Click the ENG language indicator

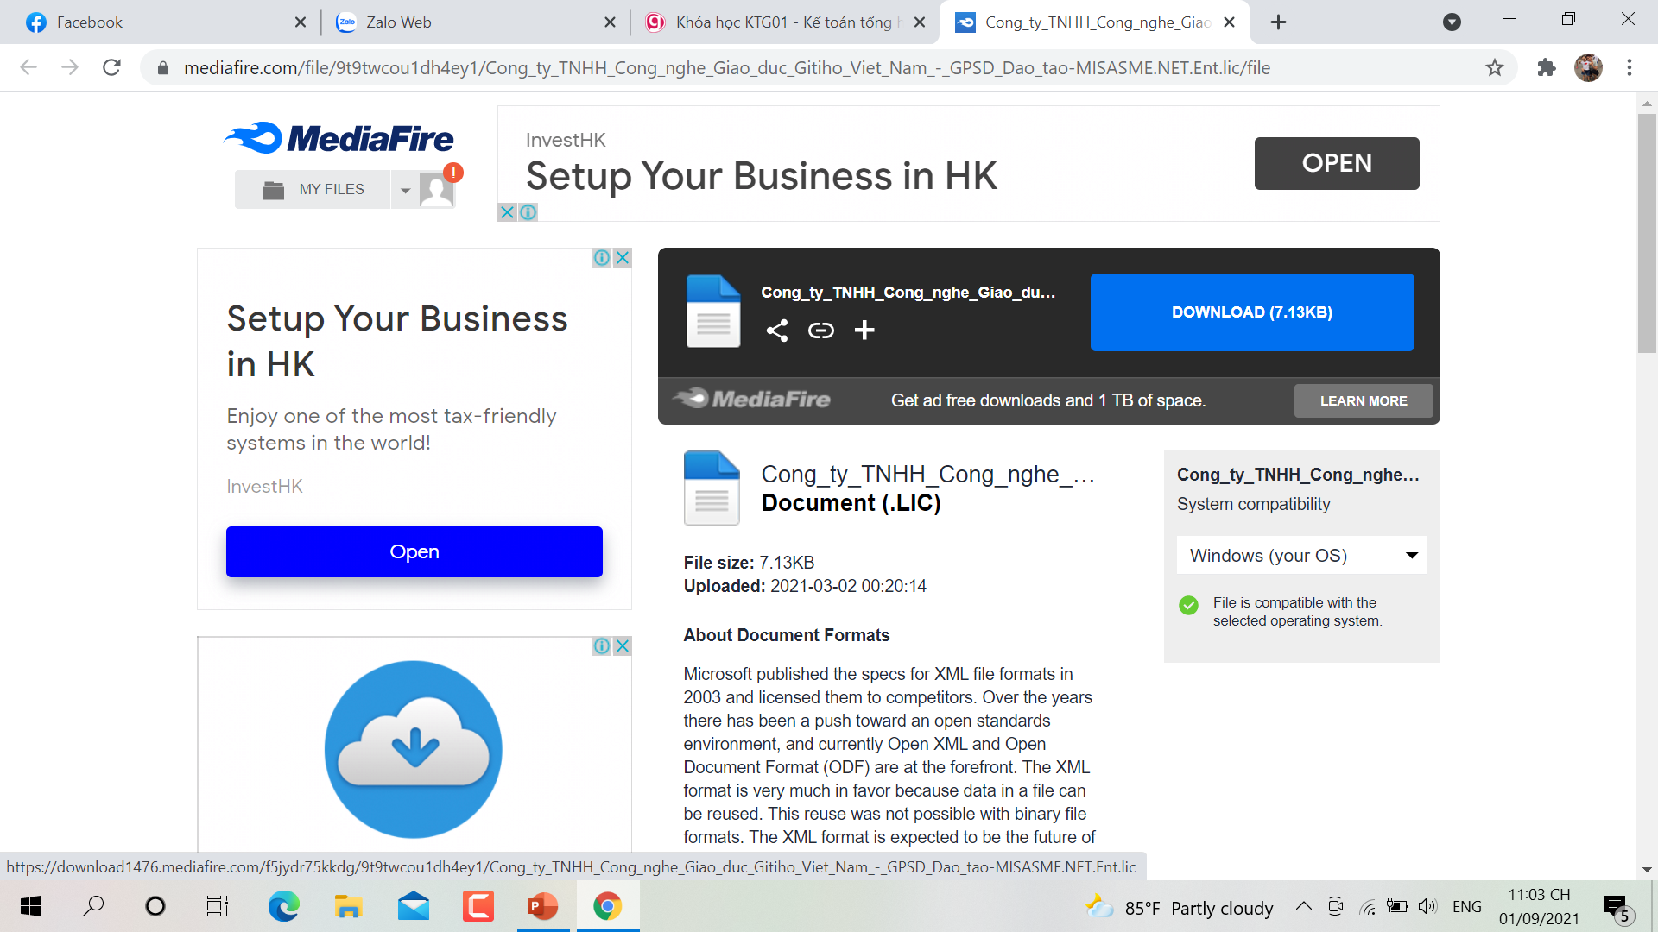point(1467,906)
